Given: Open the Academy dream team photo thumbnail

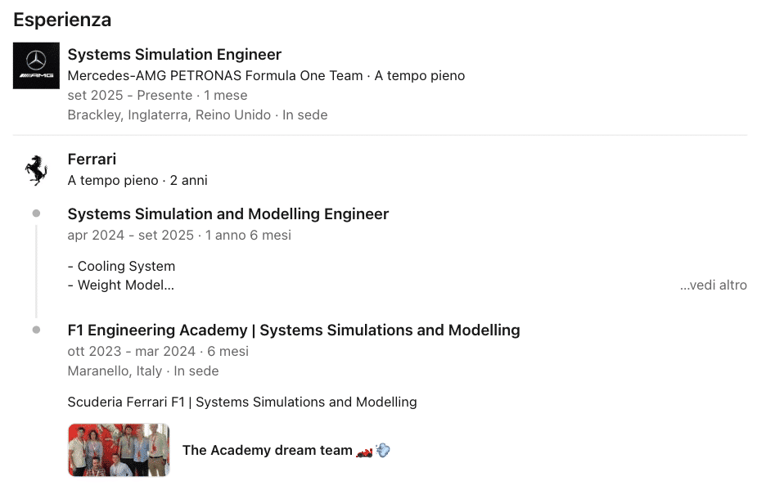Looking at the screenshot, I should click(x=119, y=450).
